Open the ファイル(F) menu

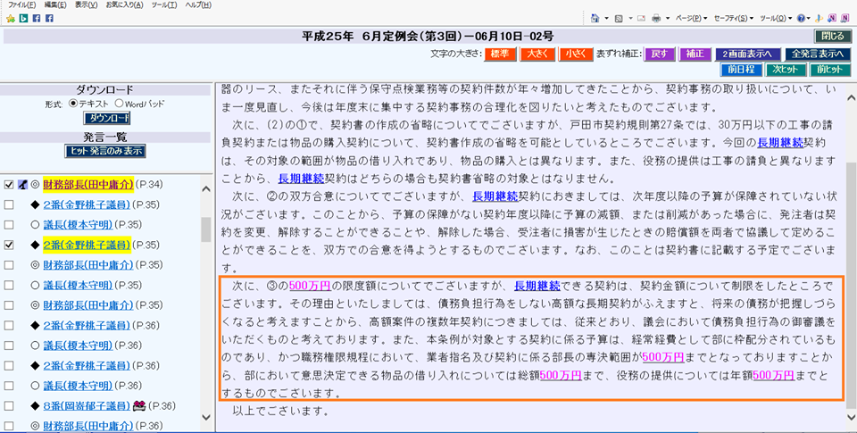(21, 5)
